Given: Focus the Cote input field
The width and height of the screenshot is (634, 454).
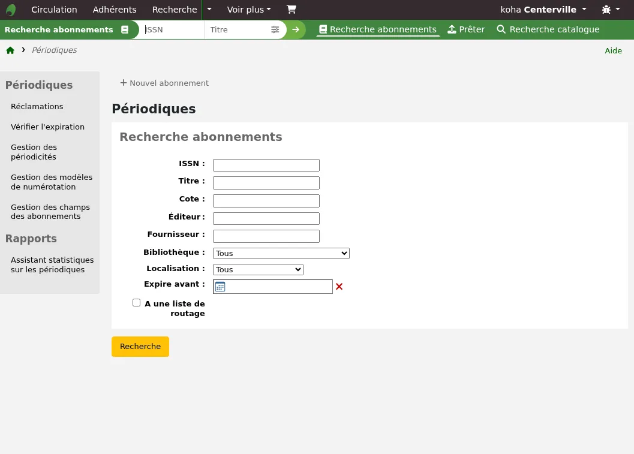Looking at the screenshot, I should click(266, 200).
